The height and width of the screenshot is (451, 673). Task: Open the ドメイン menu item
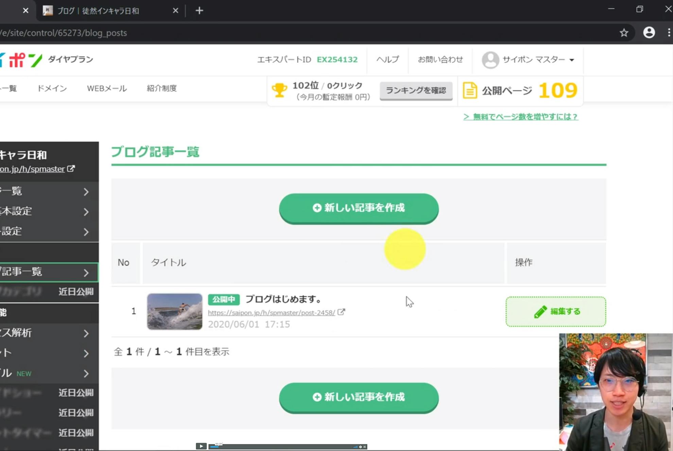pos(52,88)
